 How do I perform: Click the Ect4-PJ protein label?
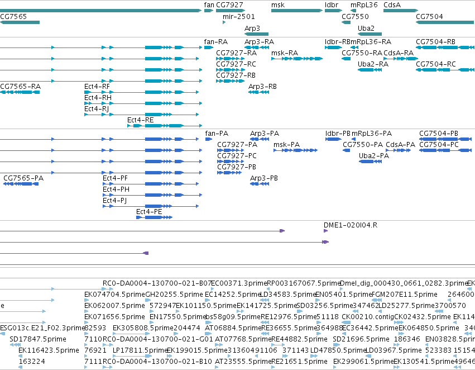pyautogui.click(x=114, y=201)
